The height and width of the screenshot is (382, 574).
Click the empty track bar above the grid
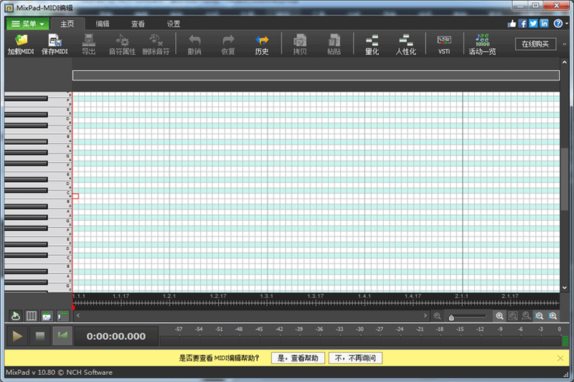316,75
